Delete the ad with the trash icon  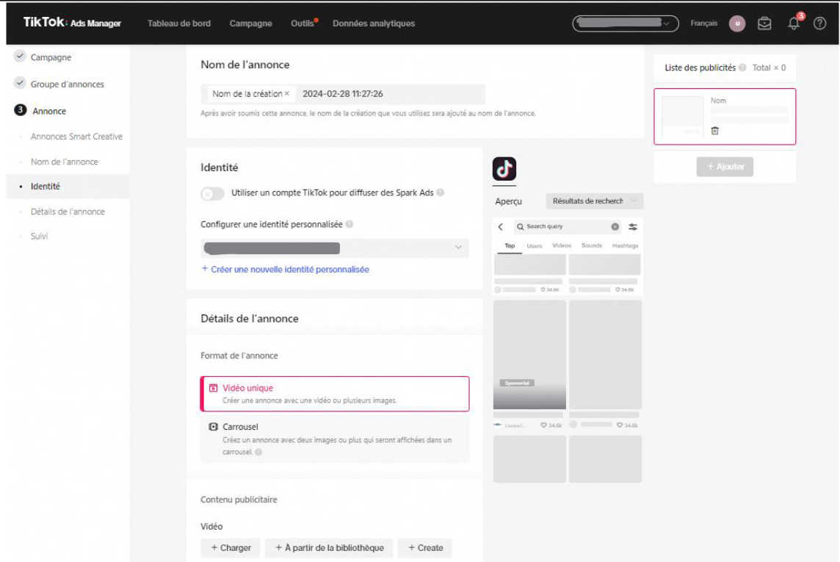pyautogui.click(x=715, y=130)
